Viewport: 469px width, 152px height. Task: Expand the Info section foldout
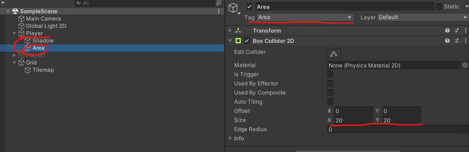pyautogui.click(x=230, y=138)
